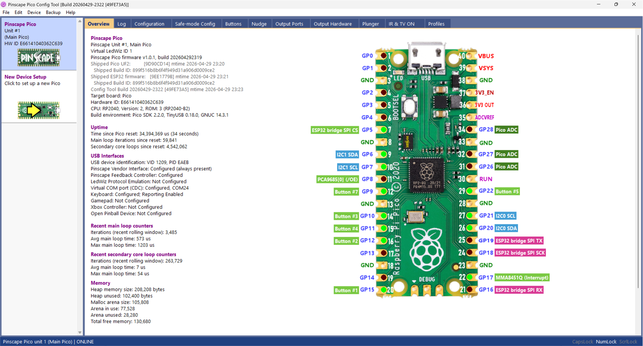The width and height of the screenshot is (643, 346).
Task: Open the File menu
Action: point(6,12)
